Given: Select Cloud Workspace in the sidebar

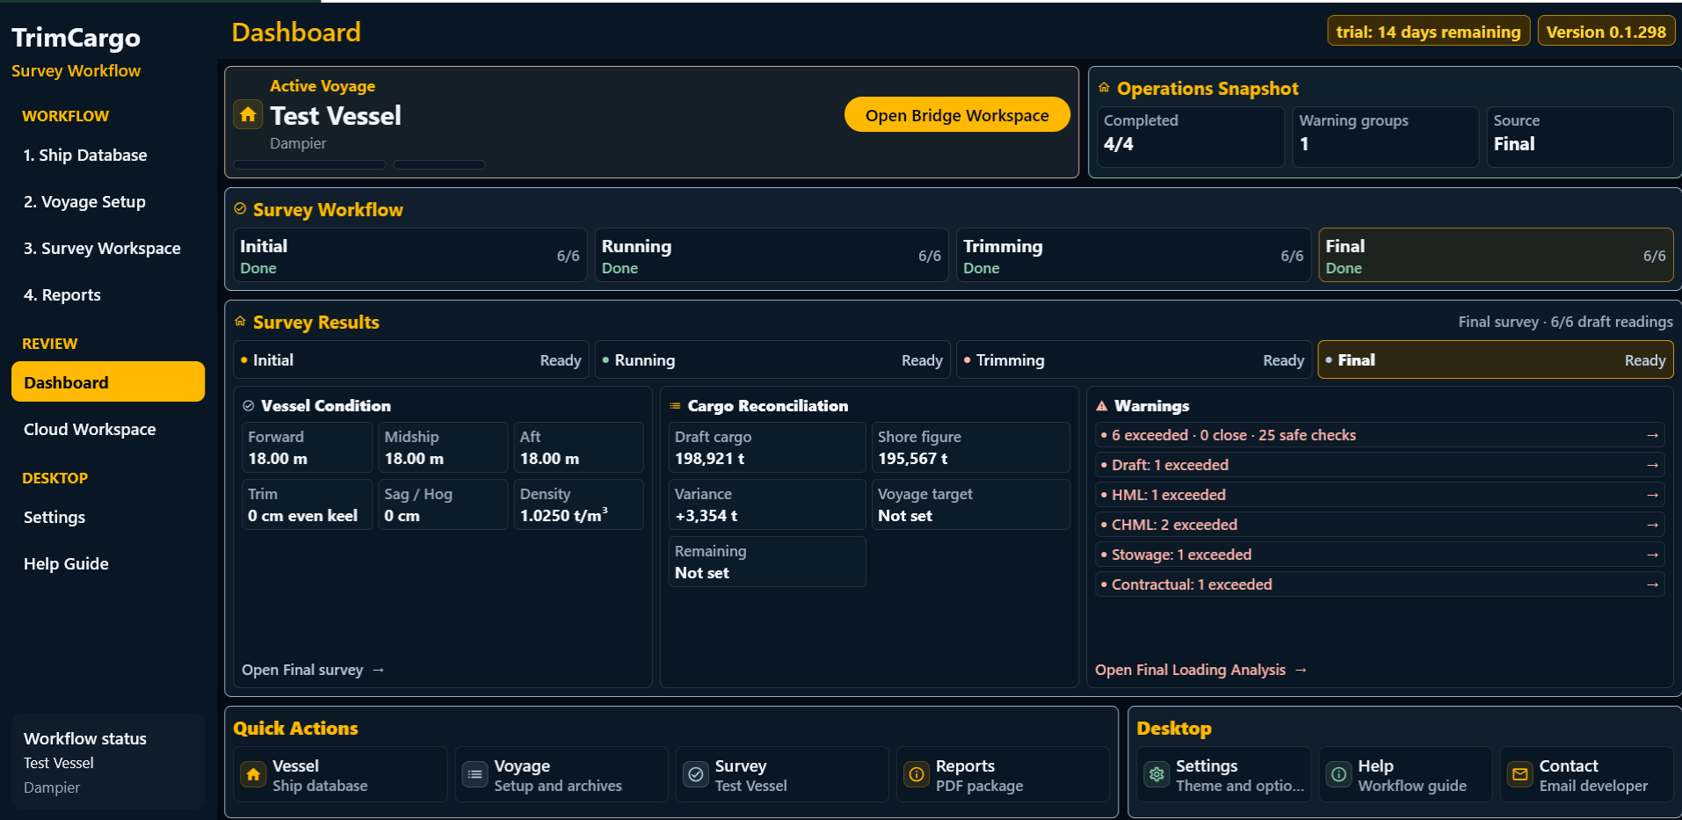Looking at the screenshot, I should point(108,430).
